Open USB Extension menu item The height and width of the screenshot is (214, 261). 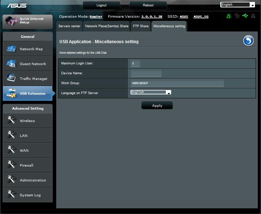[28, 93]
